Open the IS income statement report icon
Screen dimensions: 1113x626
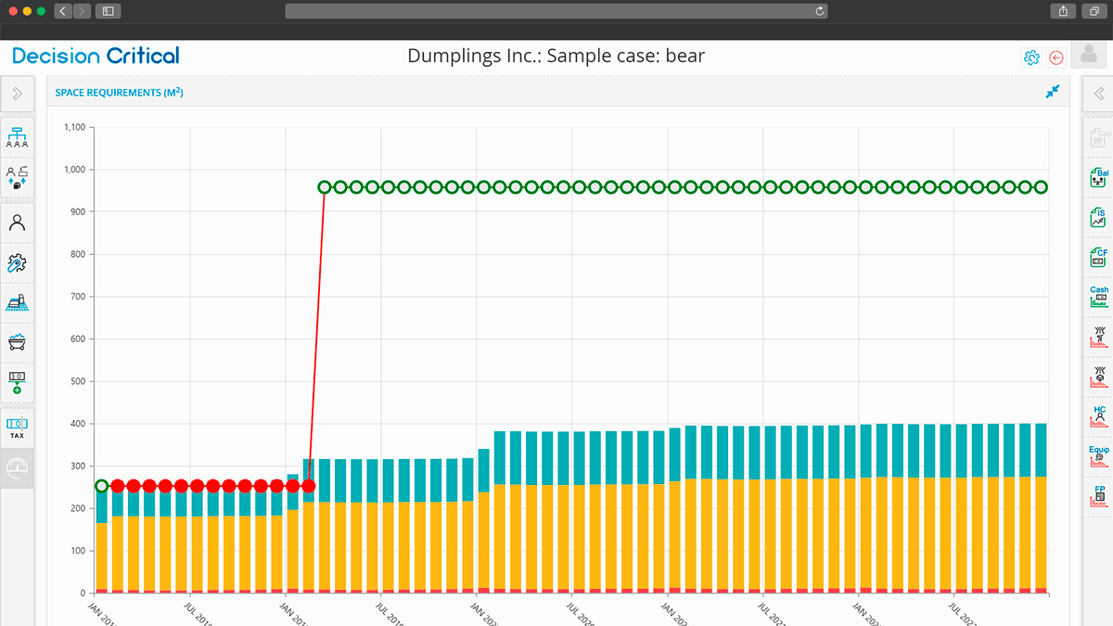(x=1098, y=218)
